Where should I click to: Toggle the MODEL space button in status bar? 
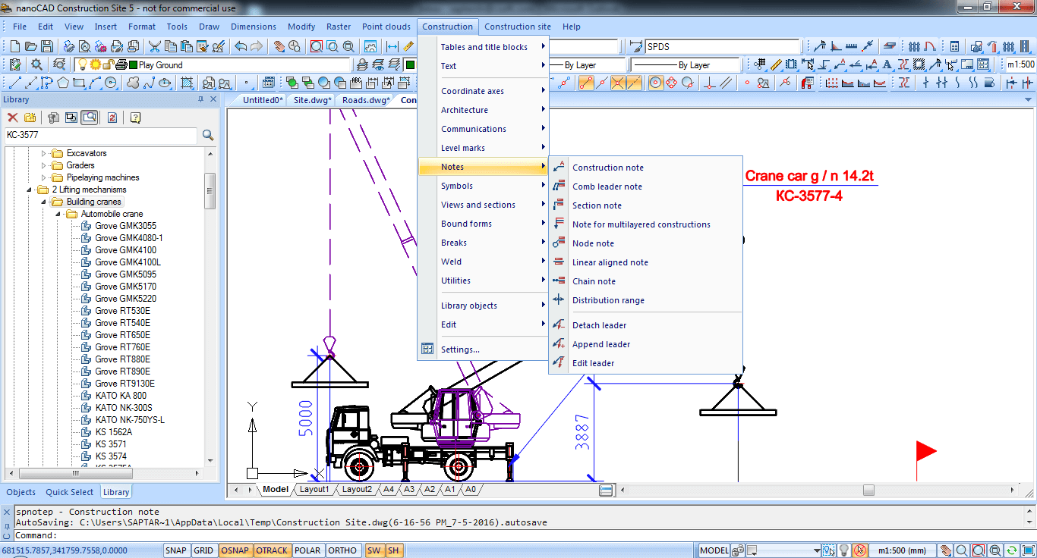pyautogui.click(x=714, y=550)
